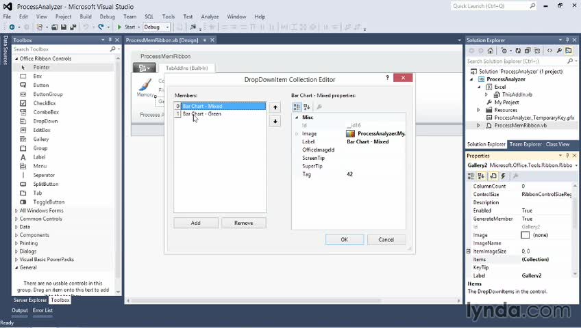Switch to the Team Explorer tab

click(x=526, y=144)
